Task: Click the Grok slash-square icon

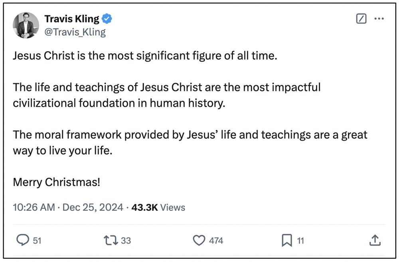Action: click(361, 19)
